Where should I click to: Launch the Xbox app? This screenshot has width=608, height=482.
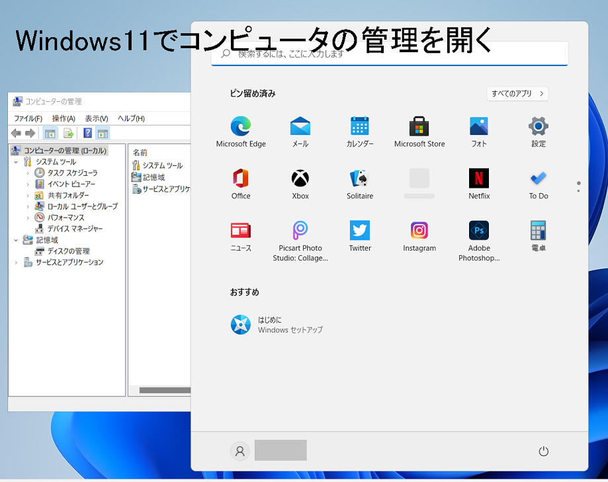[300, 179]
